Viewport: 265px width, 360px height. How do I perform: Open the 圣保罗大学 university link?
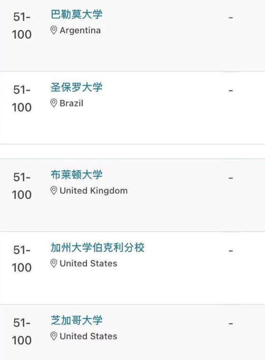click(x=76, y=88)
